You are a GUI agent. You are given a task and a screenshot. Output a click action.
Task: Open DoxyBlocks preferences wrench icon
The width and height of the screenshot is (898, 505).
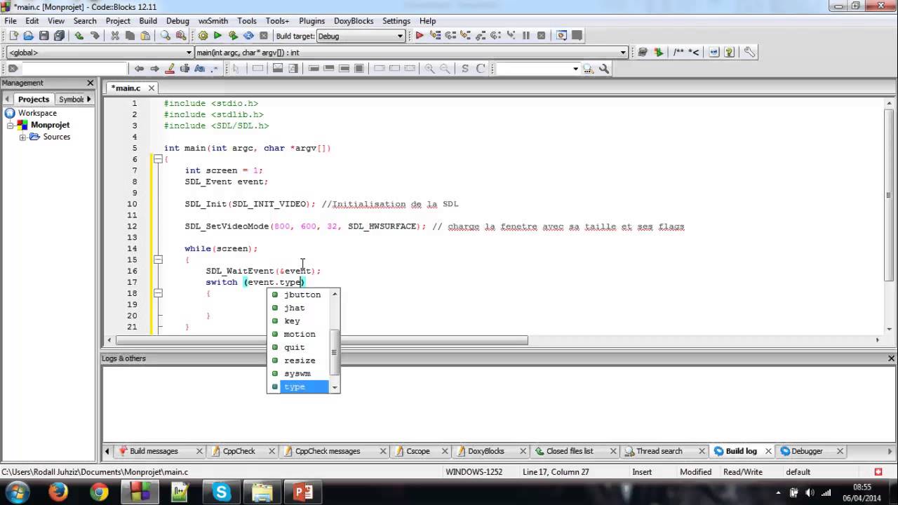pyautogui.click(x=749, y=52)
